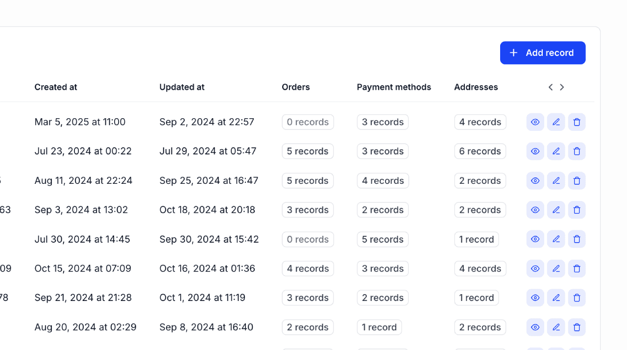This screenshot has height=350, width=627.
Task: Click the Payment methods column header
Action: pyautogui.click(x=394, y=87)
